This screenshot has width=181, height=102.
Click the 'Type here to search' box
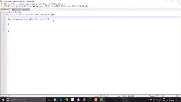pos(26,99)
